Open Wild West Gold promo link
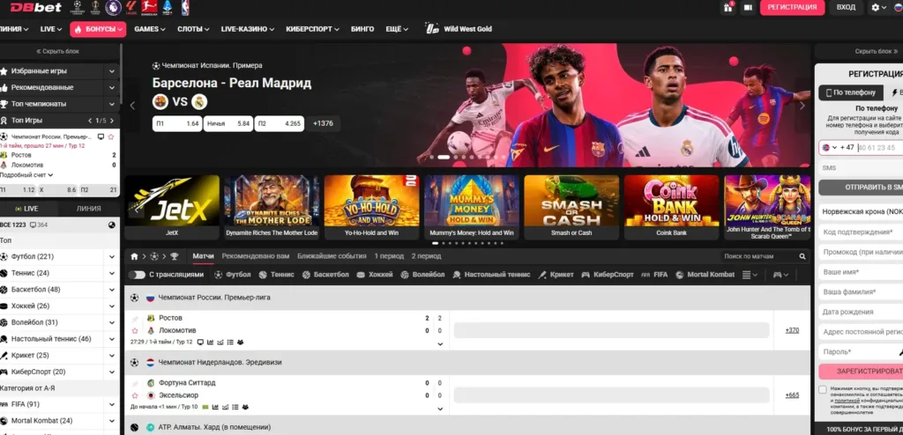Viewport: 903px width, 435px height. tap(459, 29)
